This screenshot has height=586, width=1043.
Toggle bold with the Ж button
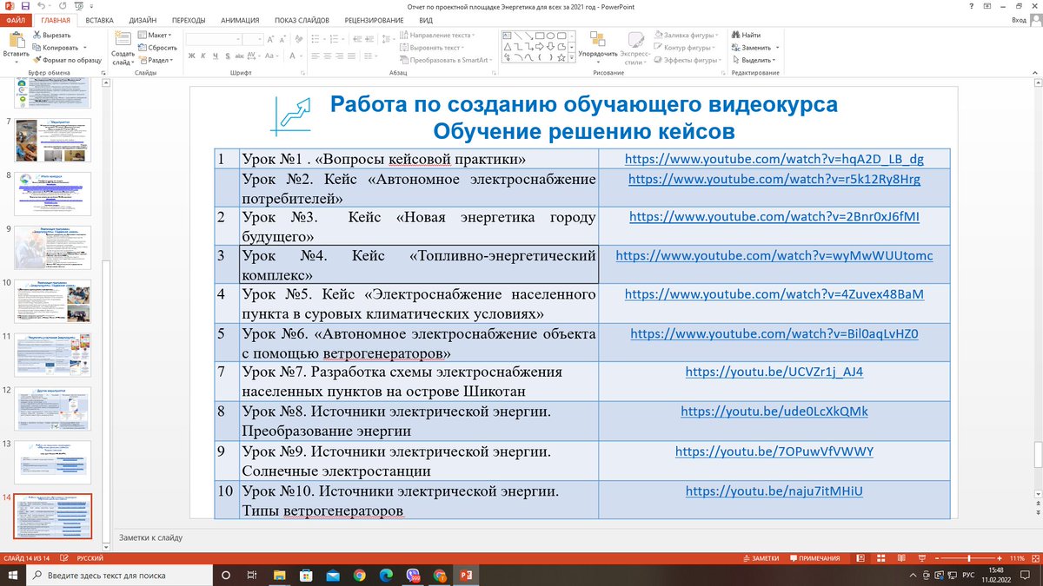(192, 56)
